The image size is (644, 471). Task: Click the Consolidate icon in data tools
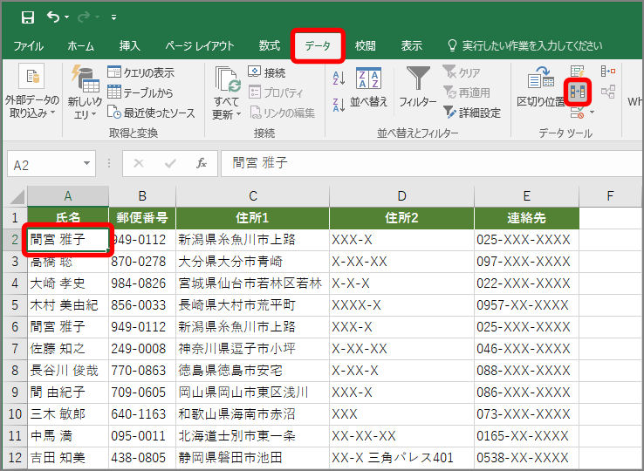tap(608, 72)
